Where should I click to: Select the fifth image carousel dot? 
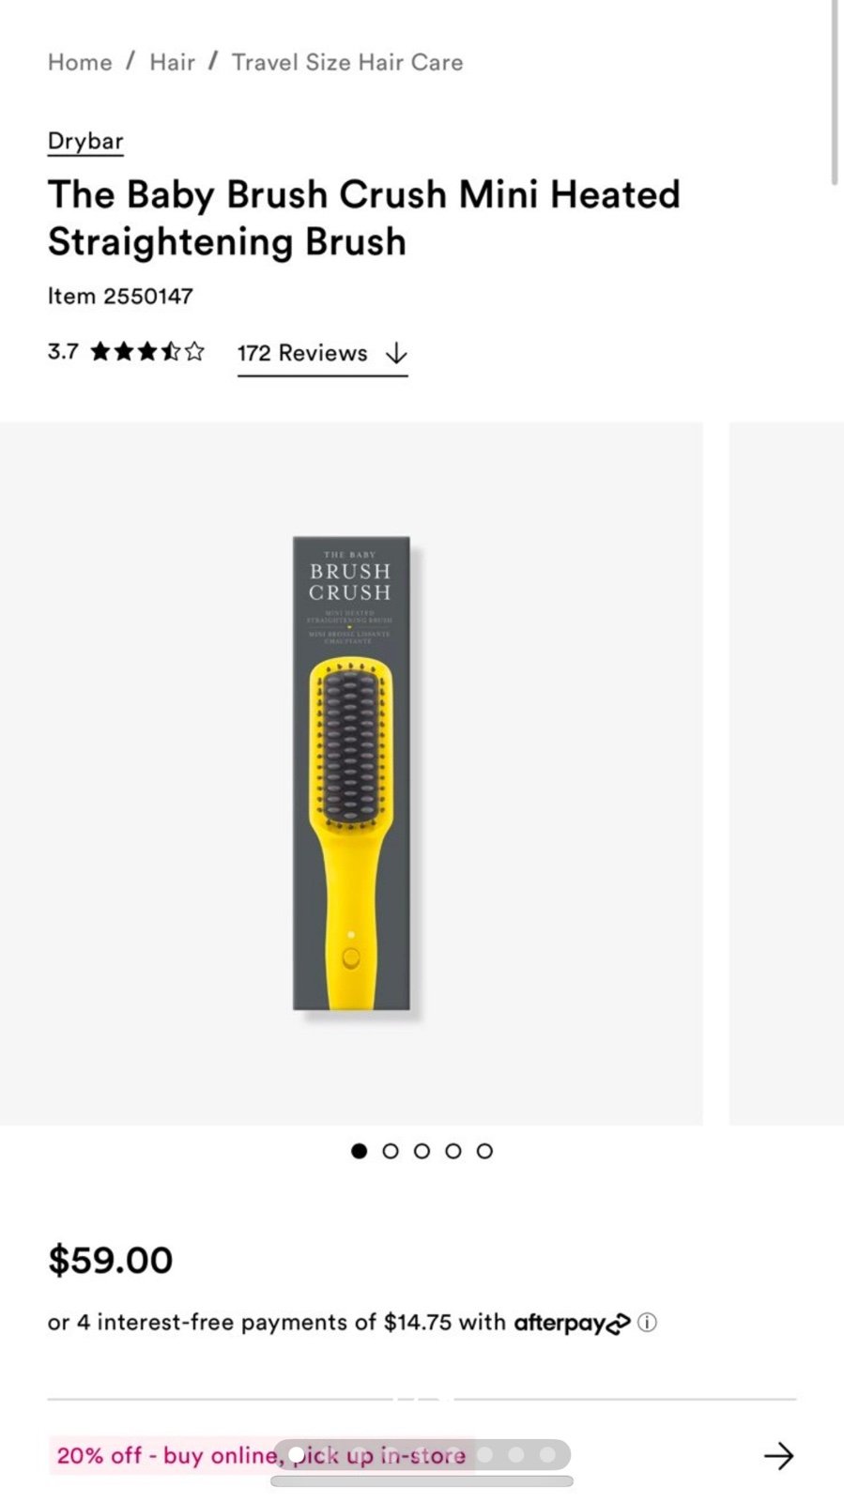[484, 1151]
